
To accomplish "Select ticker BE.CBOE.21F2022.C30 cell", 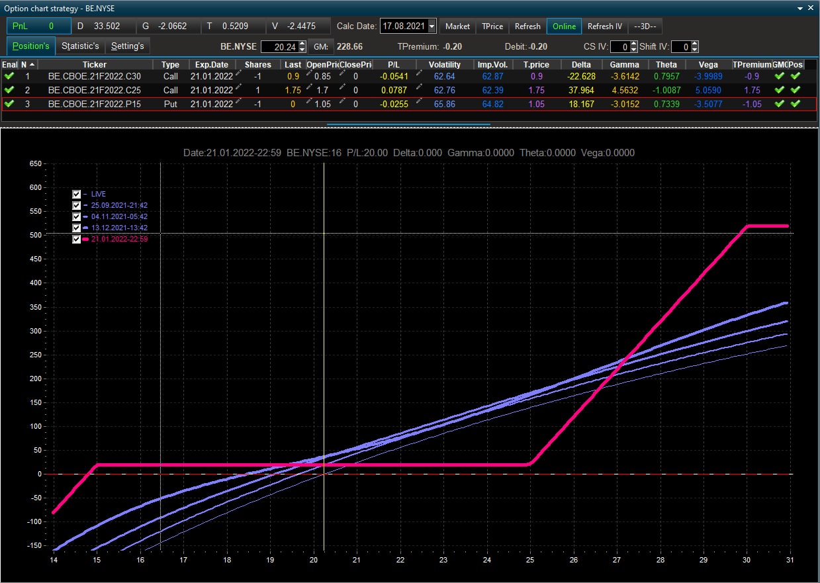I will pos(95,76).
